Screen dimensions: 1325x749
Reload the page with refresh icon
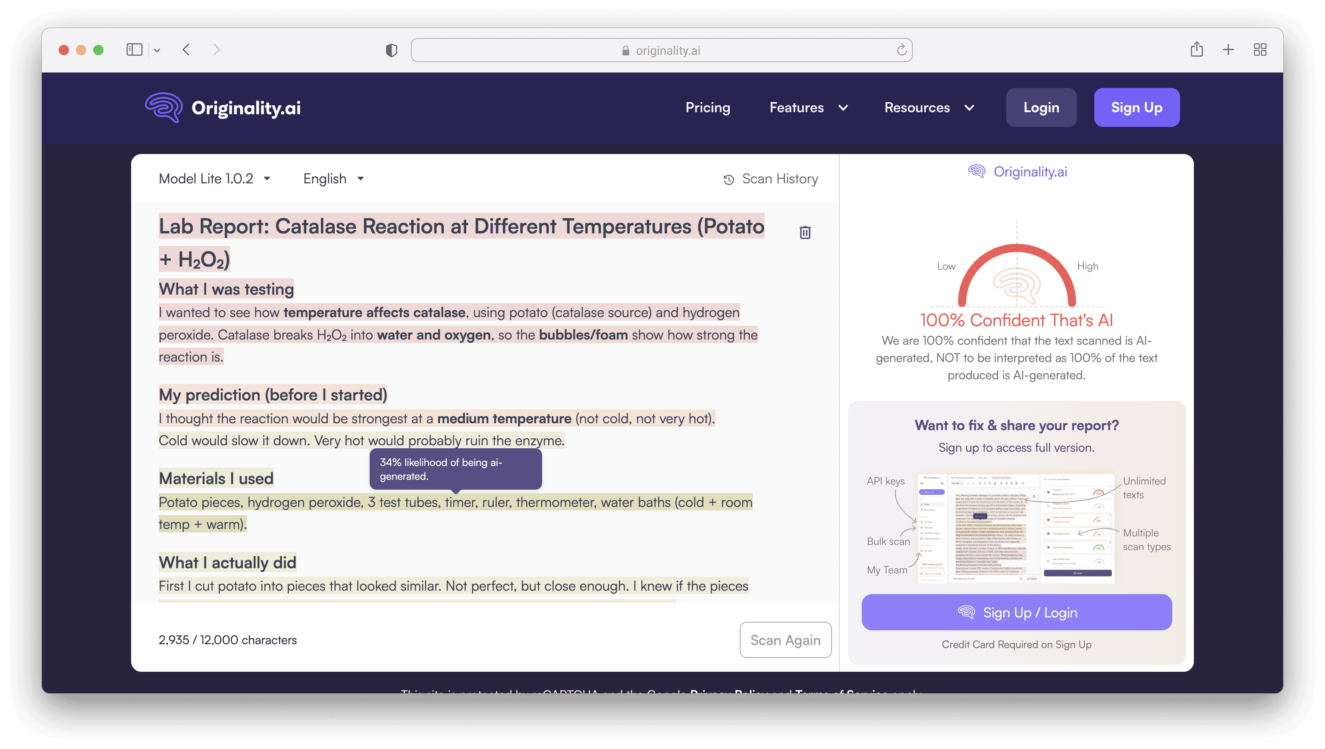click(x=902, y=50)
